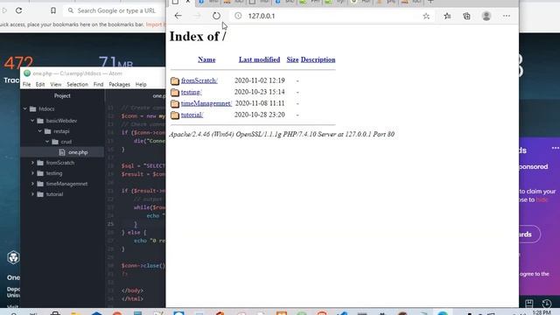Screen dimensions: 560x315
Task: Click folder icon next to fromScratch/
Action: [175, 80]
